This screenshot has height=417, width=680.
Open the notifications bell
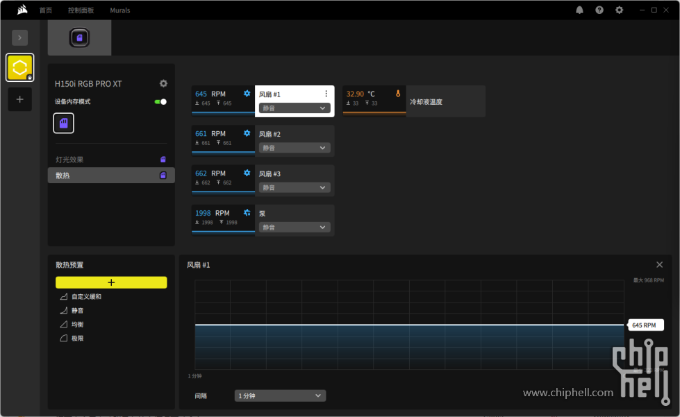pos(579,10)
